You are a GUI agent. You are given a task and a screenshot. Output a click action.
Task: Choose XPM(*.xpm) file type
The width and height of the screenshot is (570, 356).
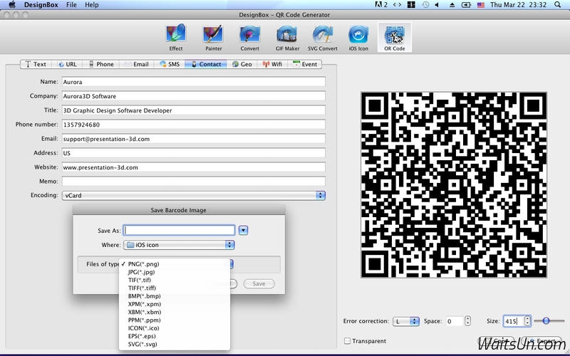[175, 304]
